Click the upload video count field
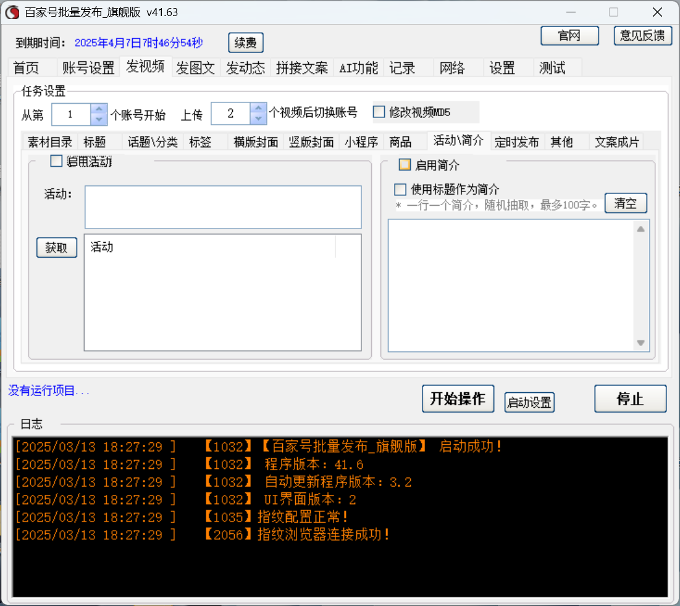 point(231,114)
